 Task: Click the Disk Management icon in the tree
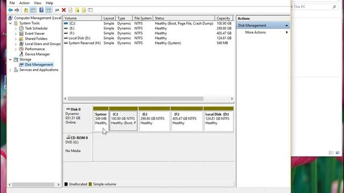(21, 64)
